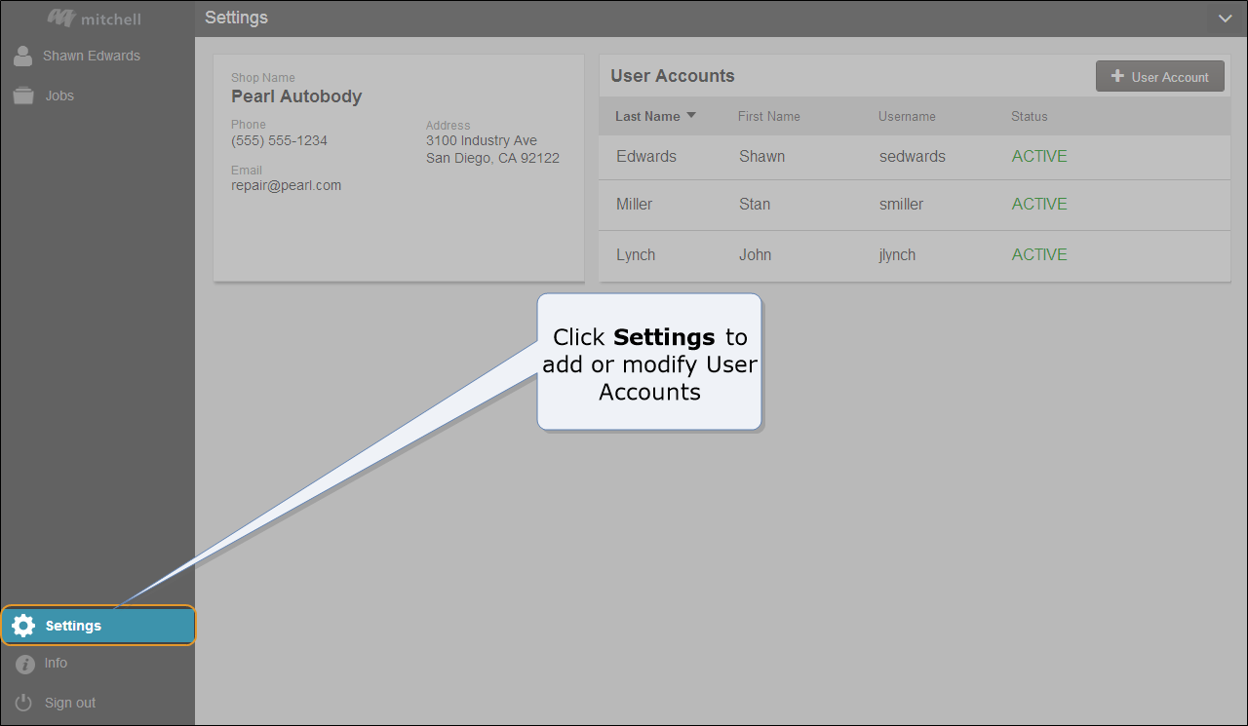This screenshot has width=1248, height=726.
Task: Open the Jobs menu item
Action: [59, 96]
